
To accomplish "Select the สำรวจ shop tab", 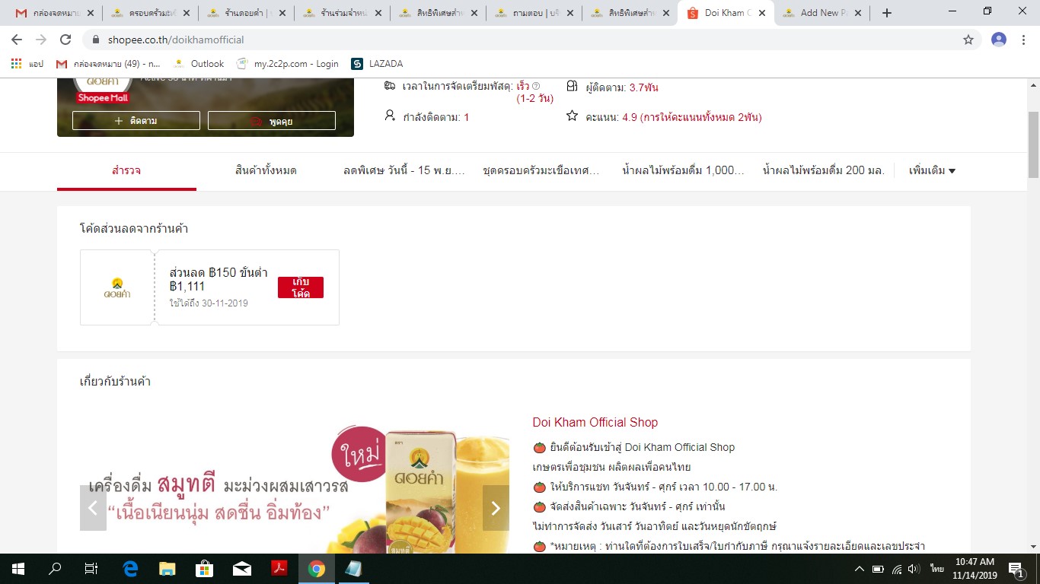I will pyautogui.click(x=126, y=170).
